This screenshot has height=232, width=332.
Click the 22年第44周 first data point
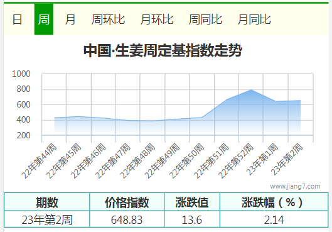(x=55, y=118)
